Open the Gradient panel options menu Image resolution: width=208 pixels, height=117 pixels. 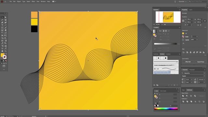tap(179, 27)
